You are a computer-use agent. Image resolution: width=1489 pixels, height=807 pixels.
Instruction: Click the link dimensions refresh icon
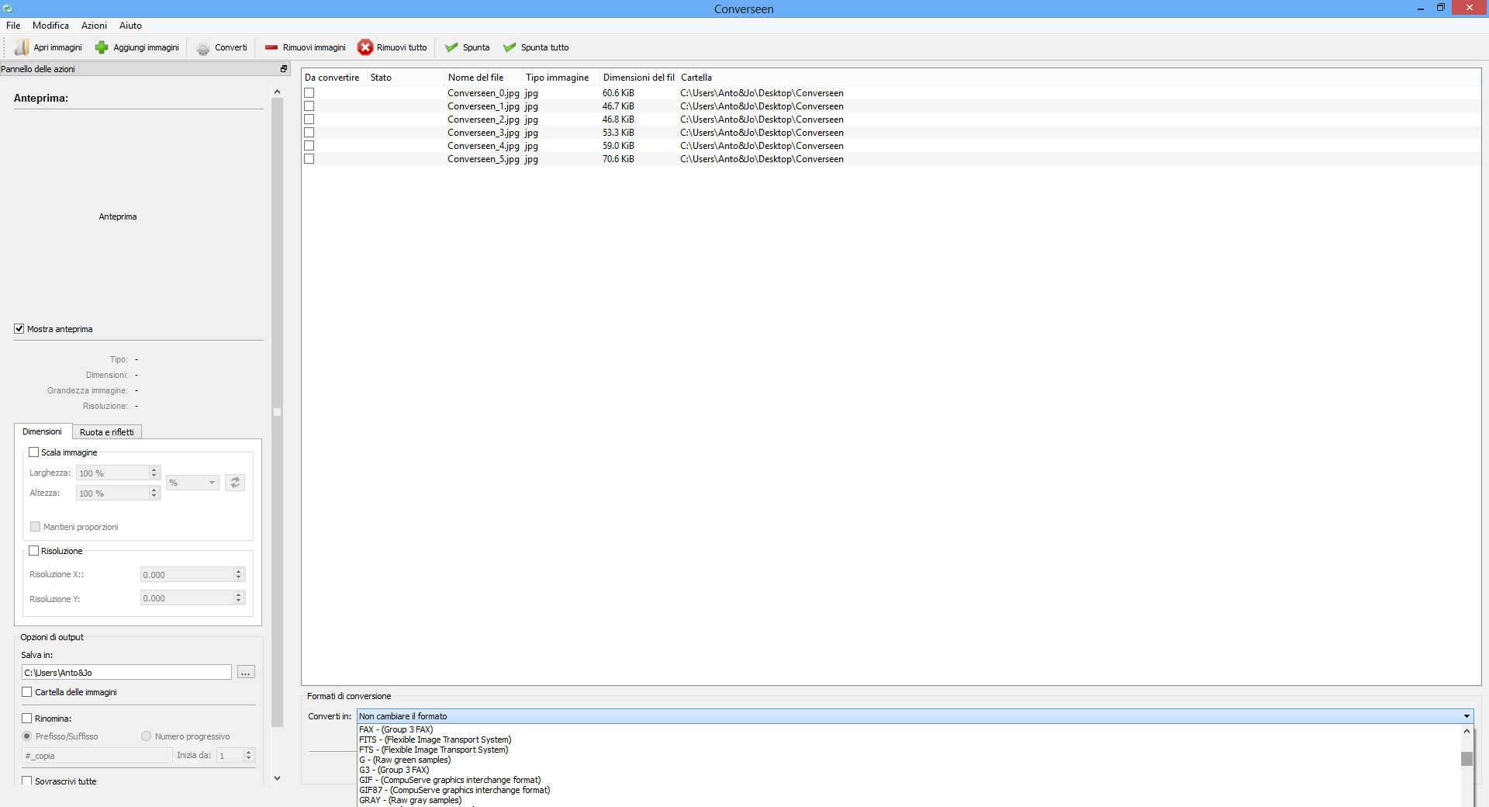[x=235, y=483]
